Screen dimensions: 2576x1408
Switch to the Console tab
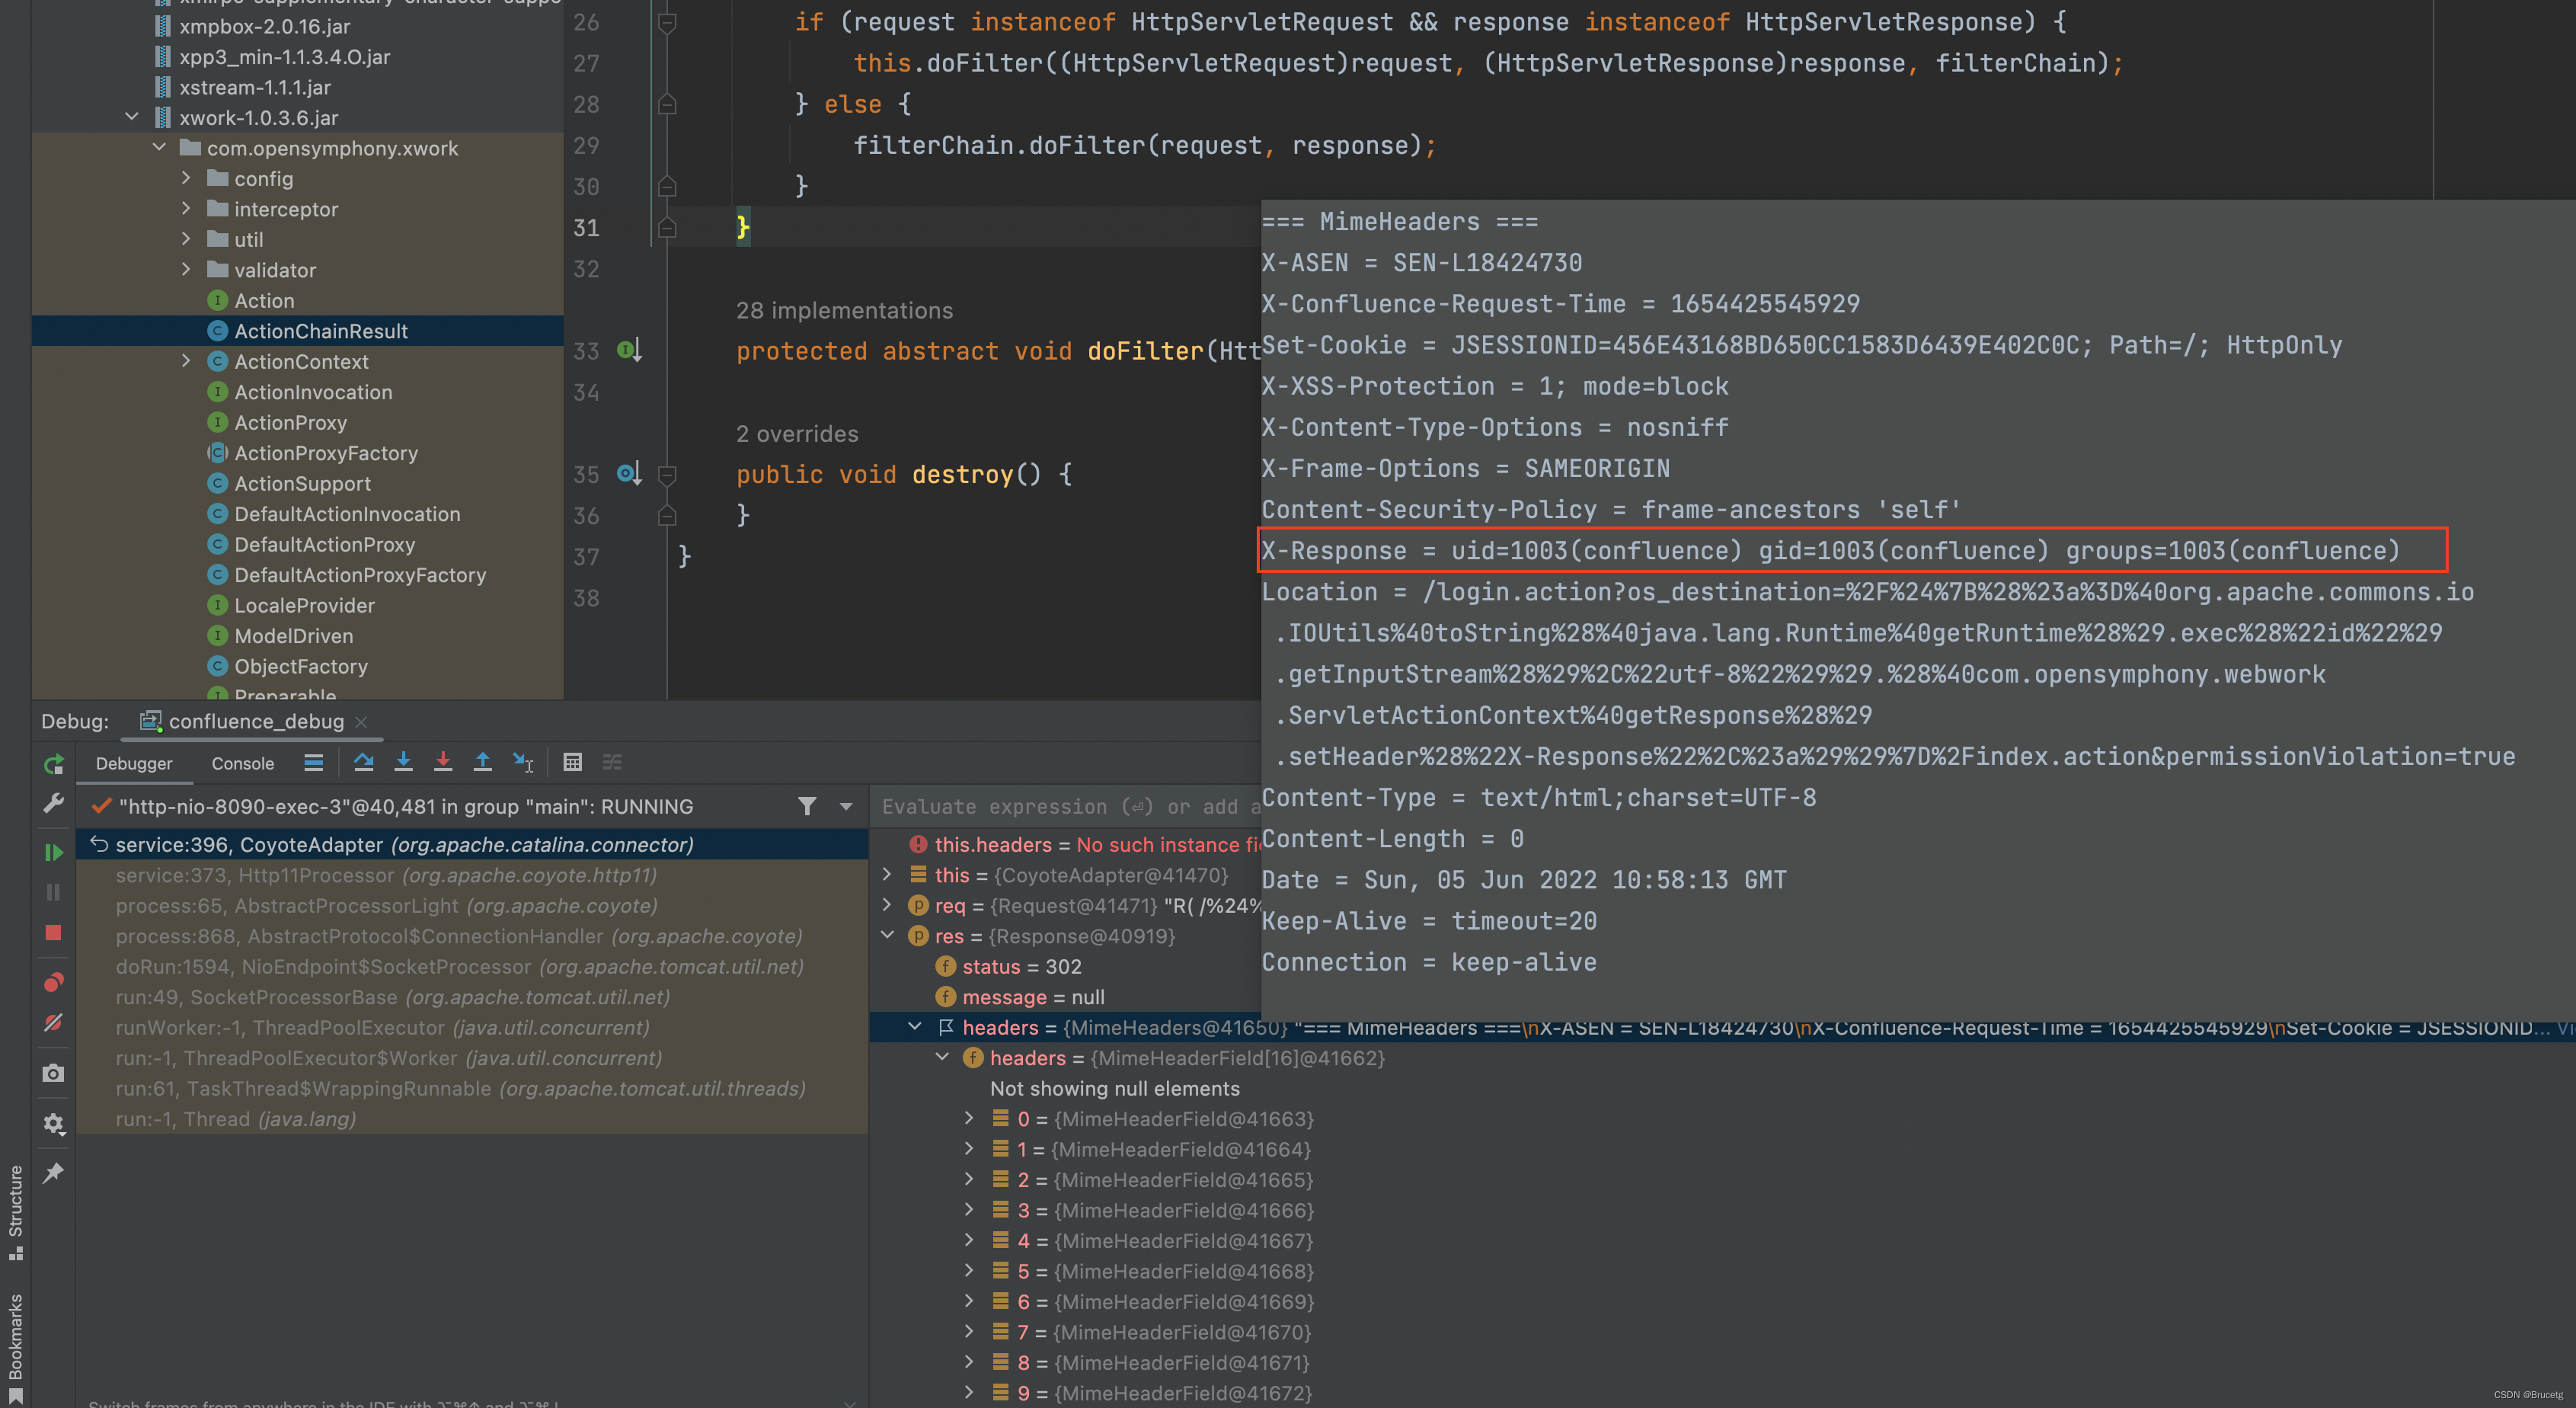pos(242,763)
